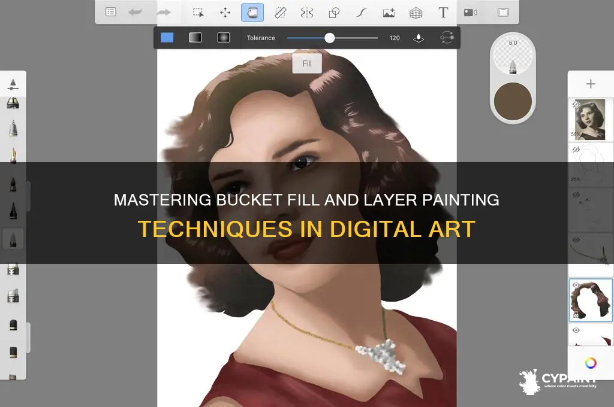Select the photo reference layer thumbnail
Image resolution: width=614 pixels, height=407 pixels.
point(590,119)
